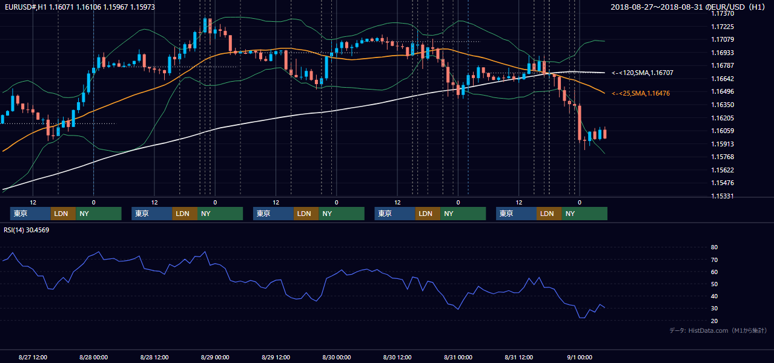Image resolution: width=774 pixels, height=363 pixels.
Task: Click the RSI(14) 30.4569 indicator label
Action: tap(27, 230)
